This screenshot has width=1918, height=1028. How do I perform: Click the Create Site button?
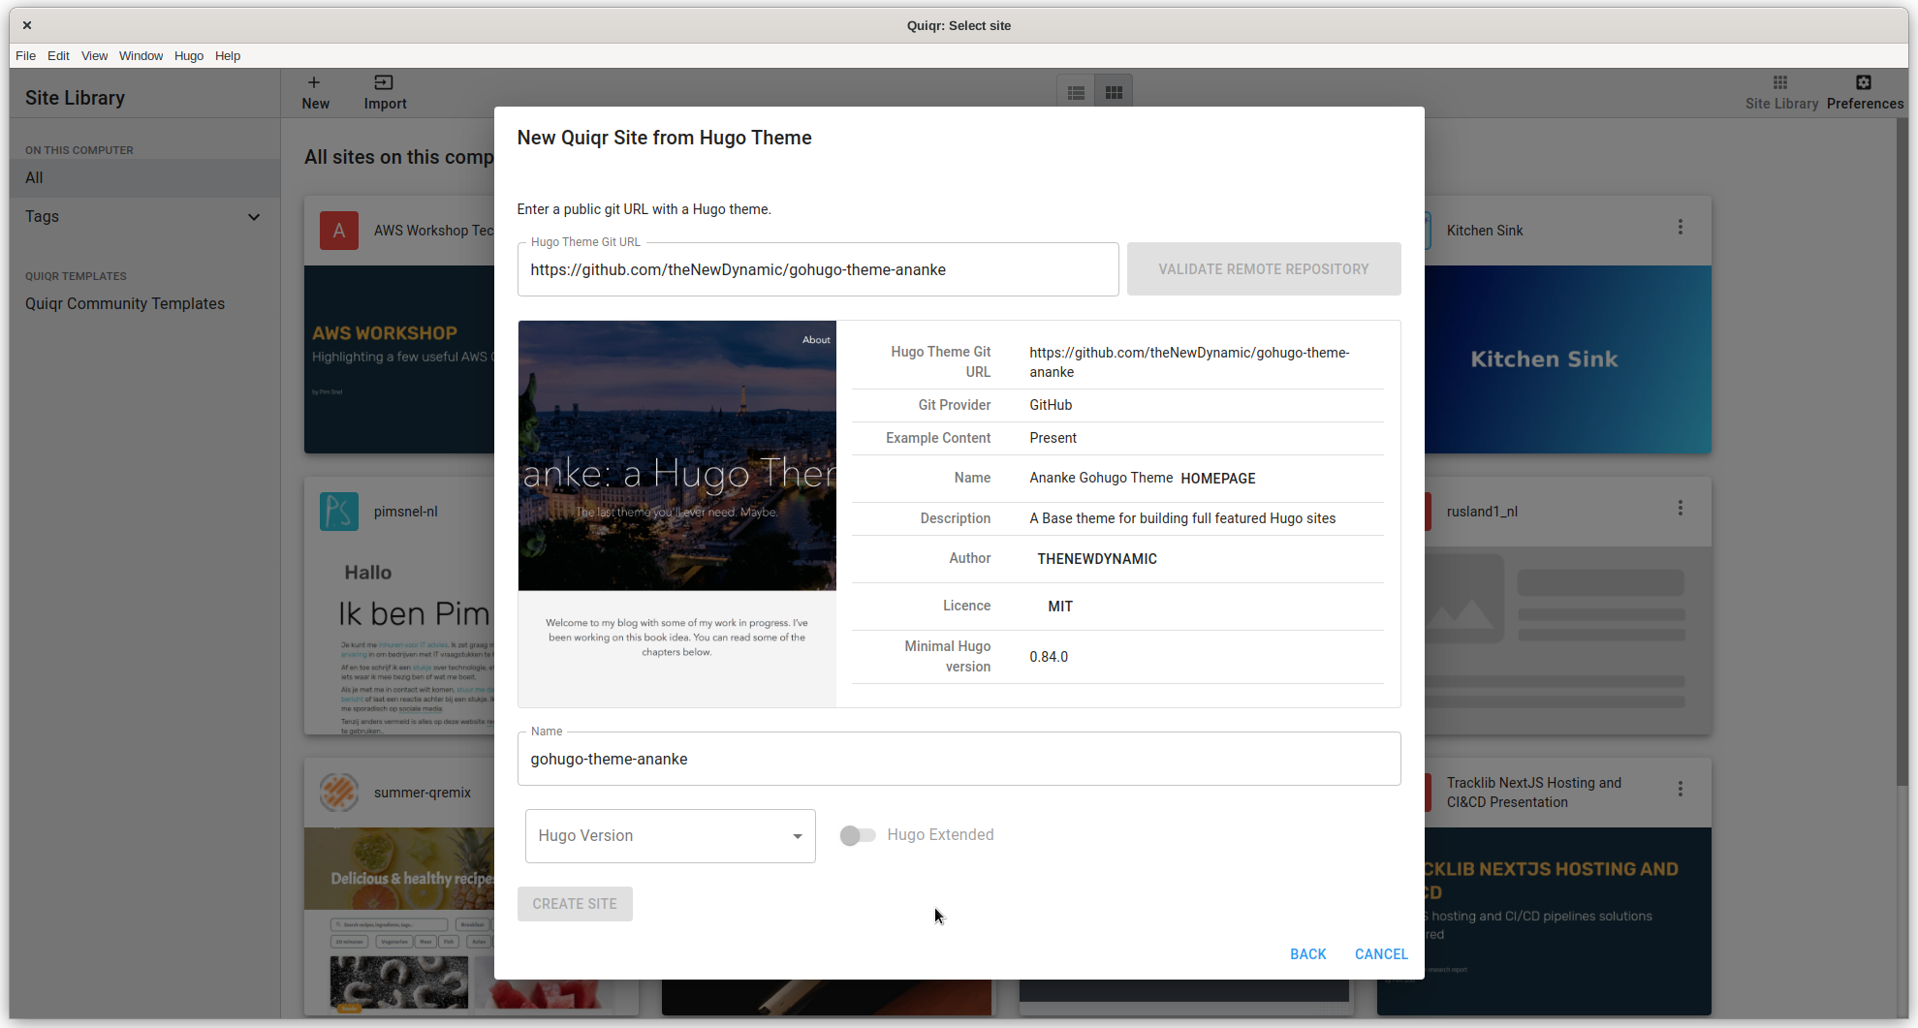[575, 904]
